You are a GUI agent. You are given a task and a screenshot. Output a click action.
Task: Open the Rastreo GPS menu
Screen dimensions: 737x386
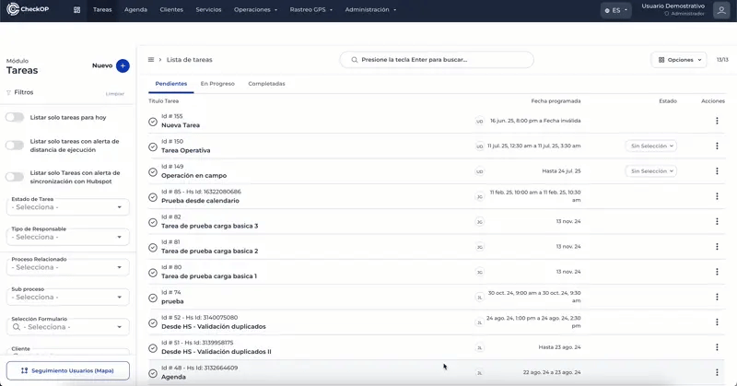311,10
